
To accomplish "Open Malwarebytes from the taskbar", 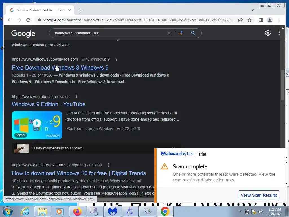I will pyautogui.click(x=113, y=211).
